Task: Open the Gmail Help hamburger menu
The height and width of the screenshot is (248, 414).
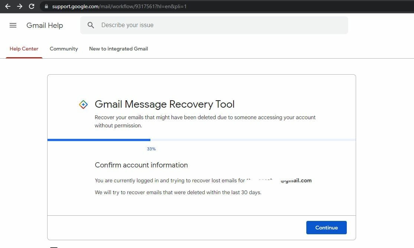Action: [13, 25]
